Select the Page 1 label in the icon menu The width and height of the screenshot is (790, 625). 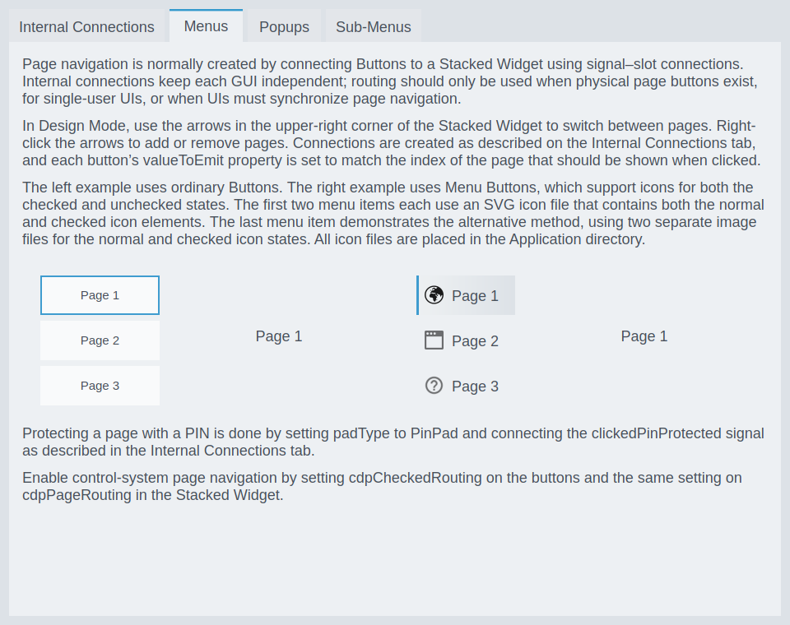475,296
